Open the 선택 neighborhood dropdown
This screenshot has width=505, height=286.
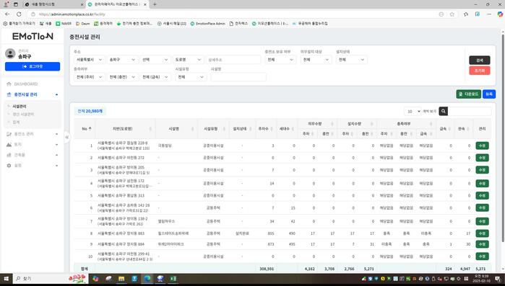pyautogui.click(x=155, y=60)
